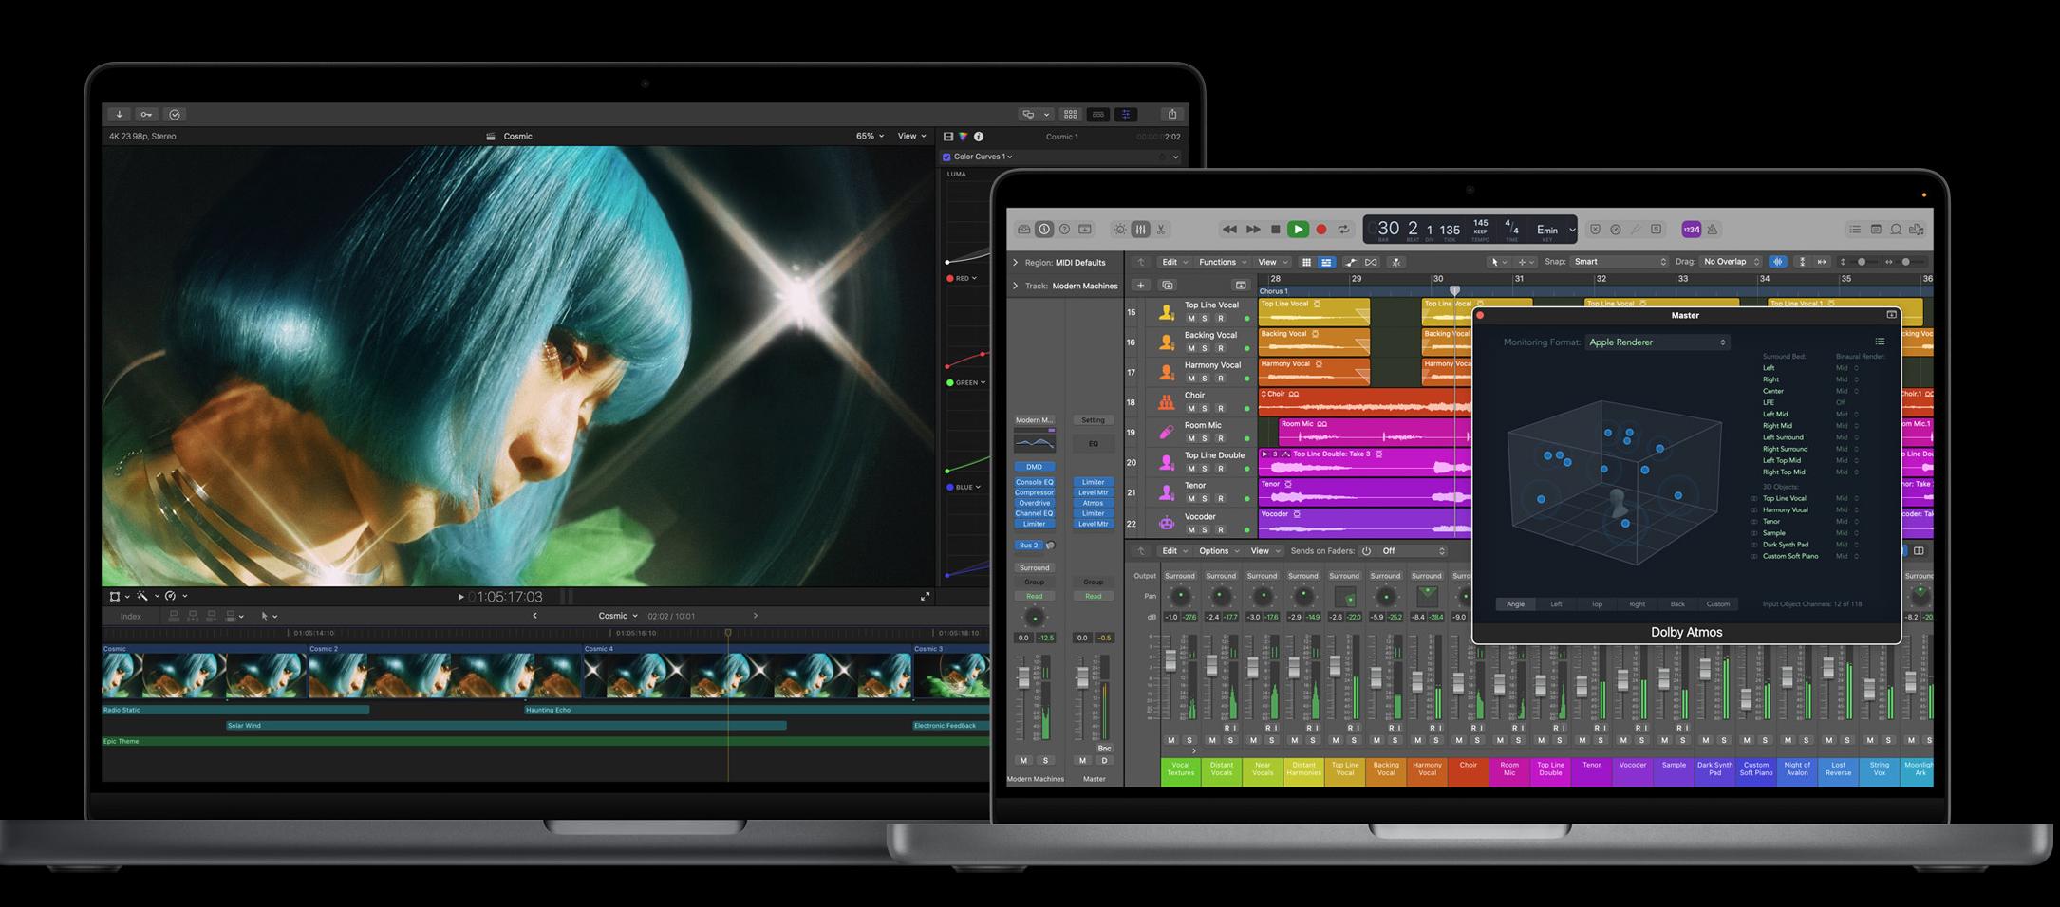Uncheck the Color Curves 1 checkbox
The image size is (2060, 907).
pos(946,157)
